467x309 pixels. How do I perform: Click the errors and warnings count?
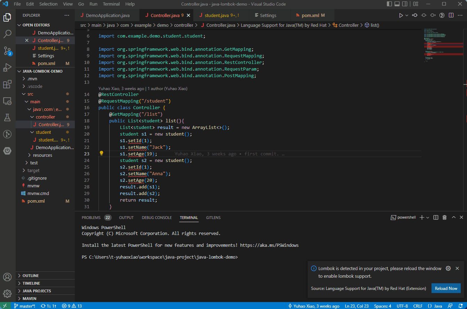coord(72,306)
